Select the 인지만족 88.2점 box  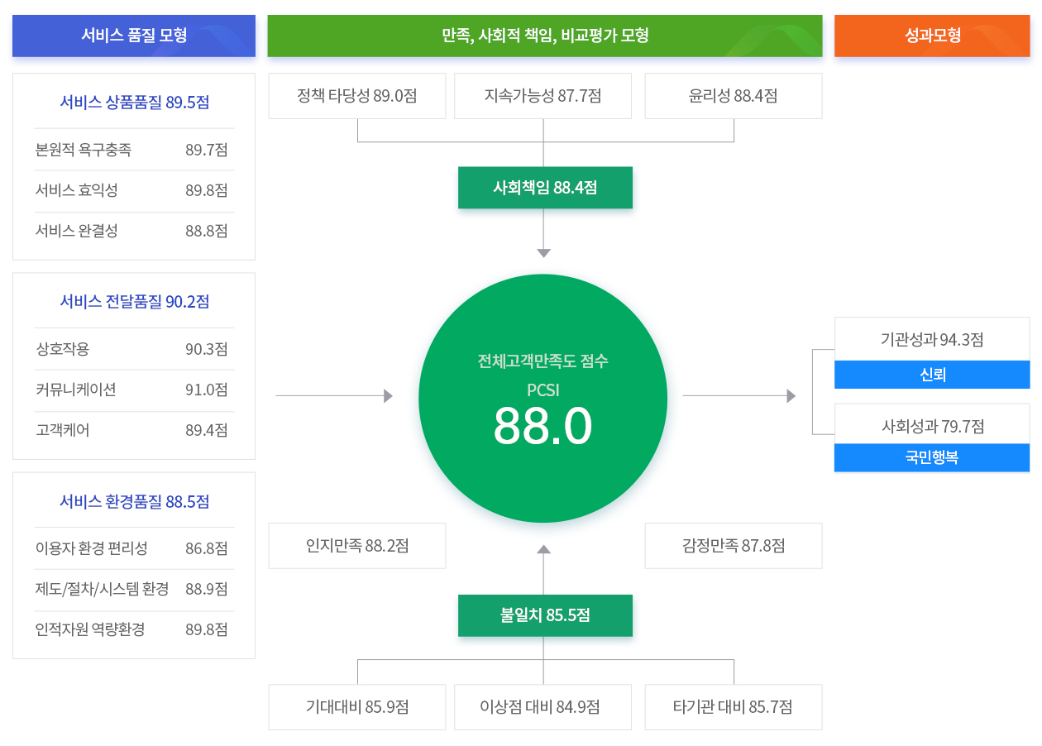pos(357,546)
